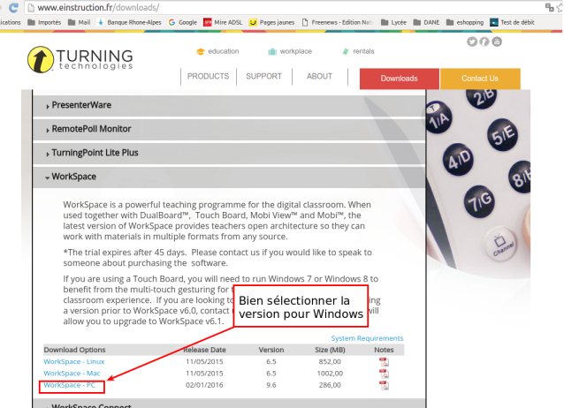
Task: Click the Version column header
Action: pos(271,350)
